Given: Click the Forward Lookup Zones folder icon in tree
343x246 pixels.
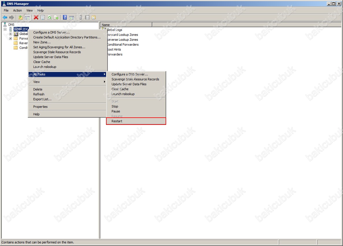Looking at the screenshot, I should (x=16, y=38).
